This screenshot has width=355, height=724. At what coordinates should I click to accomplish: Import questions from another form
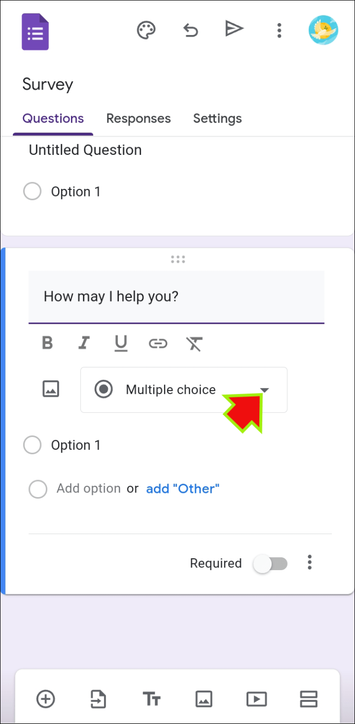click(98, 699)
